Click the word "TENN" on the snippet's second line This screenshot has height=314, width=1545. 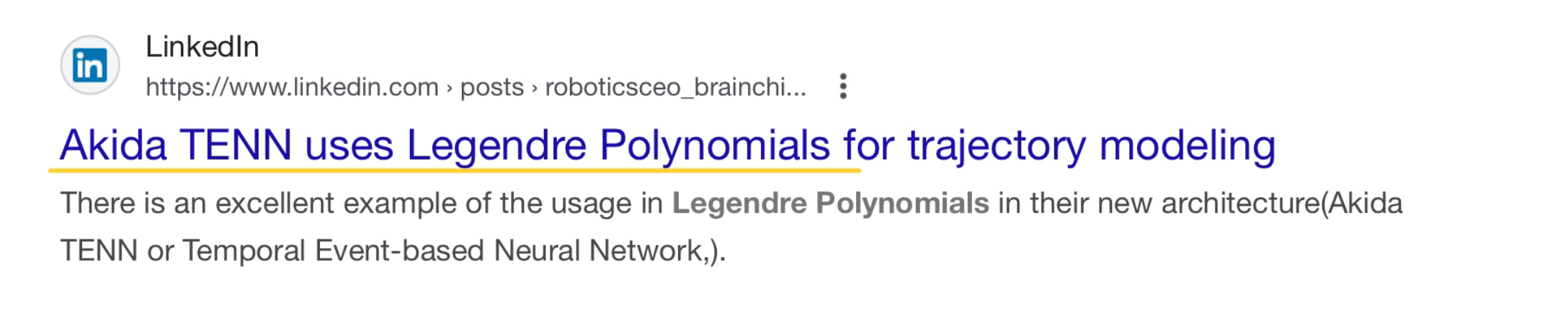(x=99, y=251)
